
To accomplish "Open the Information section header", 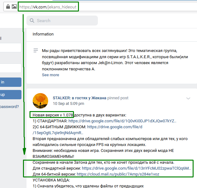I will click(x=43, y=34).
